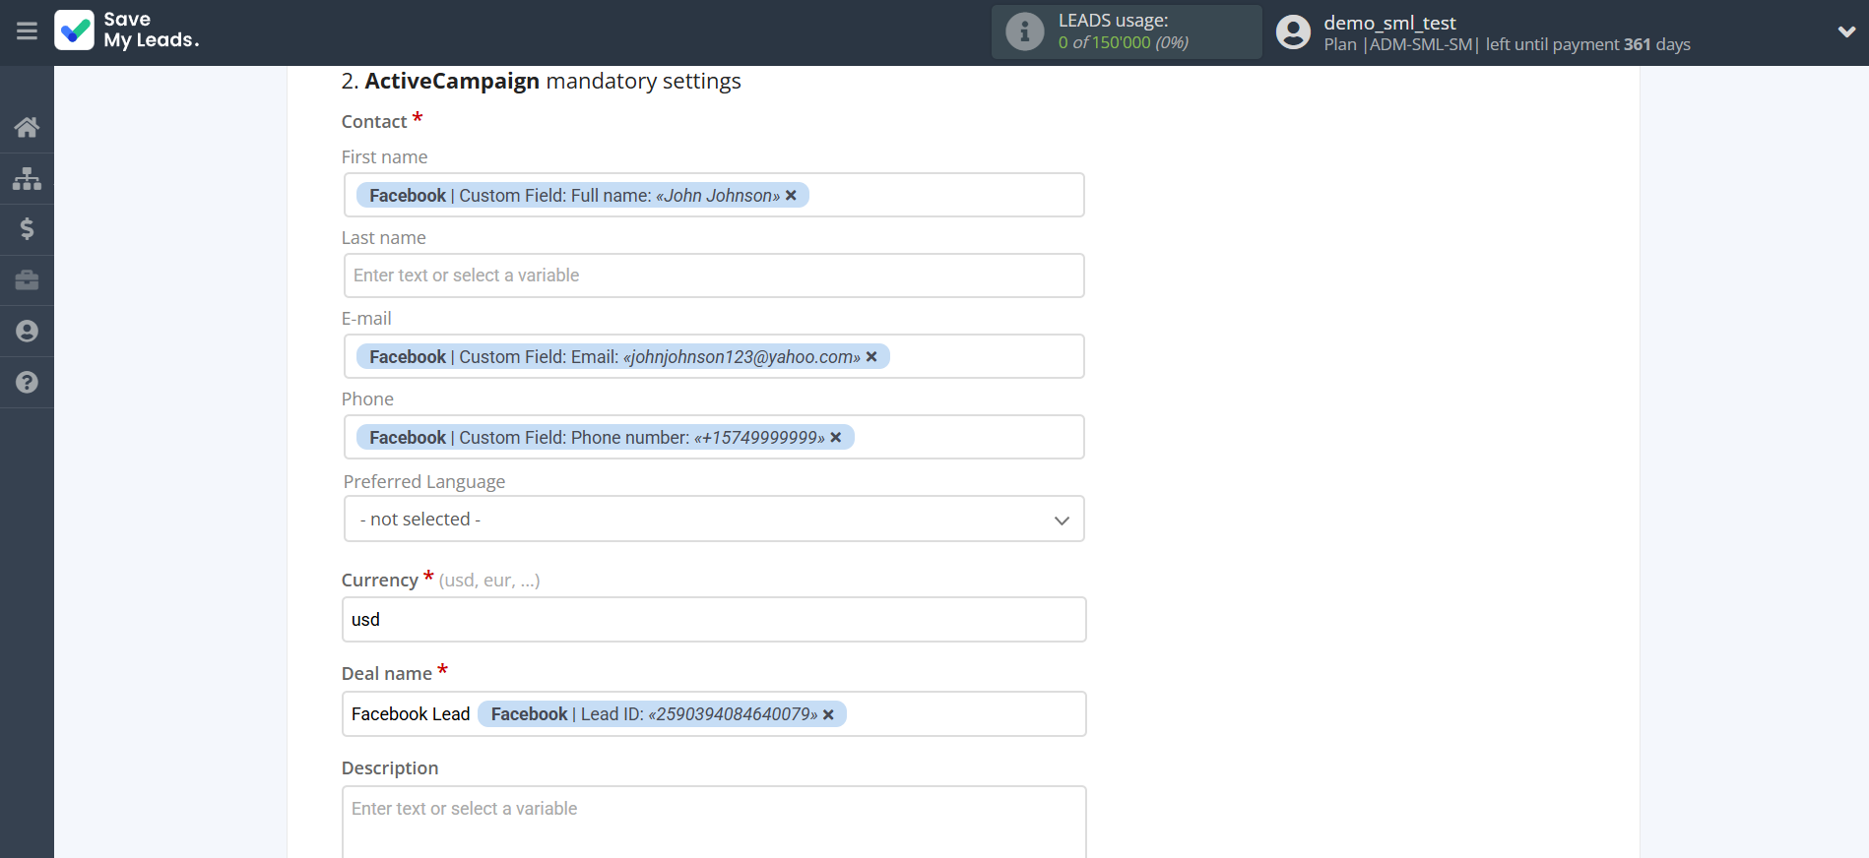The height and width of the screenshot is (858, 1869).
Task: Open Profile user icon in sidebar
Action: (x=27, y=332)
